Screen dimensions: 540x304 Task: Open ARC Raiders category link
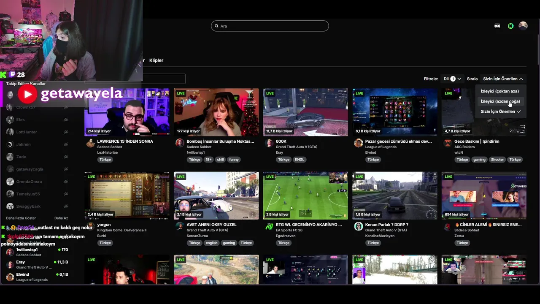click(464, 147)
